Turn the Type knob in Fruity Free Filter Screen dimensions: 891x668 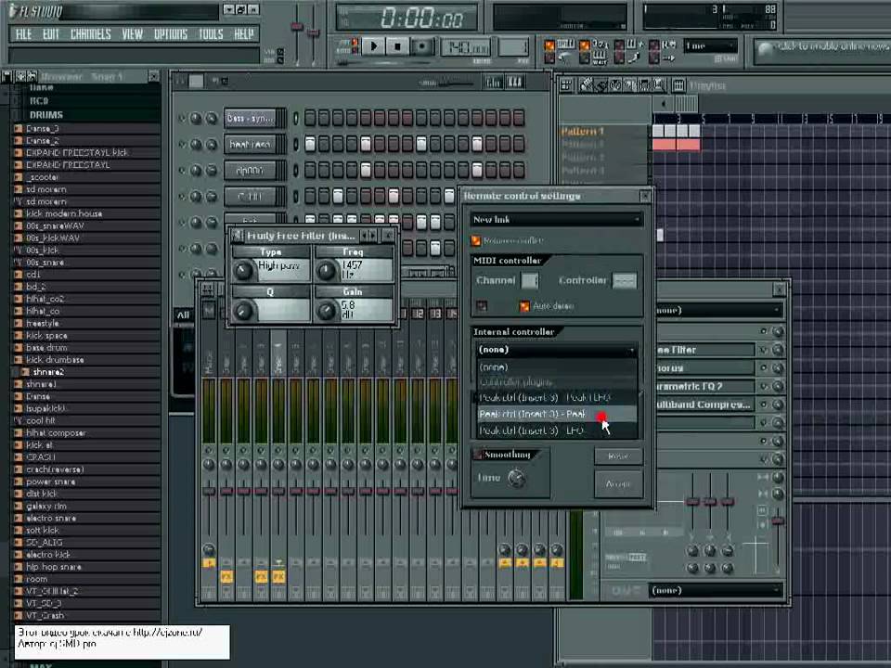point(244,270)
